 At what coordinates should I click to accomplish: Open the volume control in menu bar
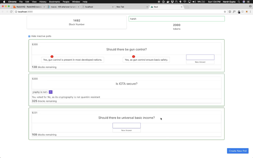(x=194, y=2)
